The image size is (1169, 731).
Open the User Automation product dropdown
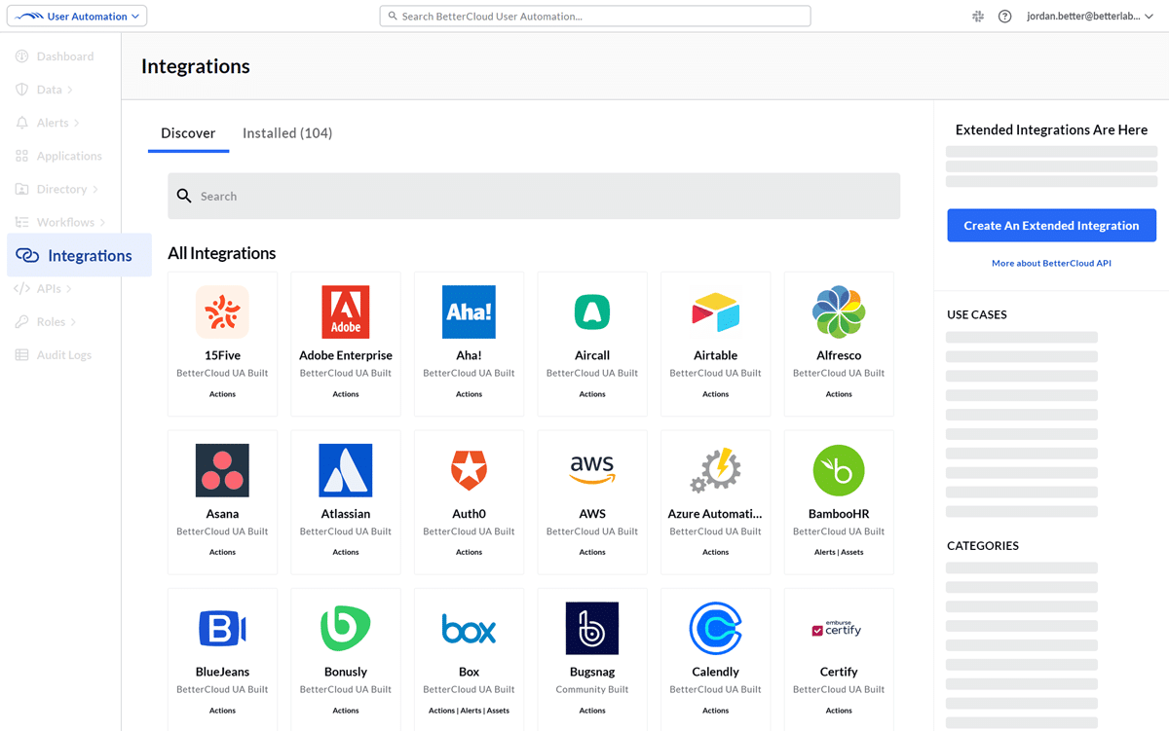click(77, 17)
